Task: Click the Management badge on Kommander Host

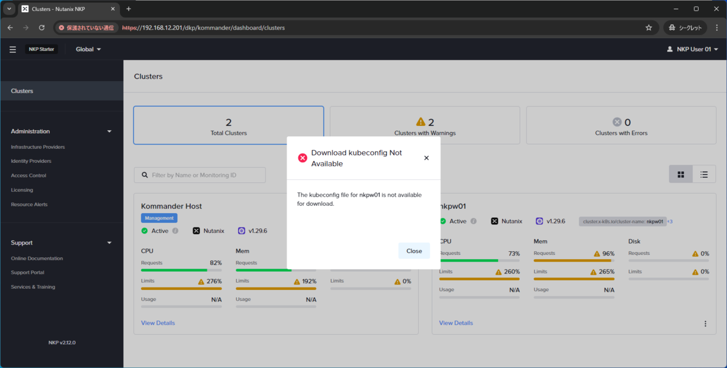Action: 159,218
